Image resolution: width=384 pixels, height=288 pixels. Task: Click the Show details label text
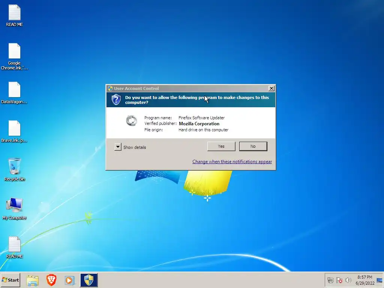pos(135,147)
